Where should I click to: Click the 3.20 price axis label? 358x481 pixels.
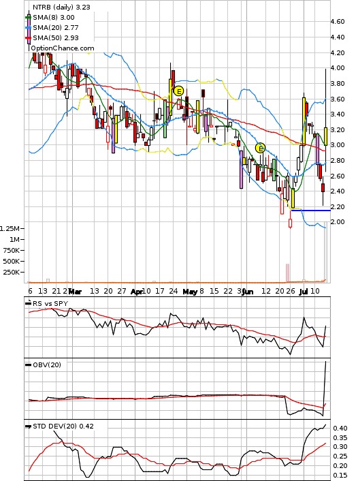click(337, 129)
